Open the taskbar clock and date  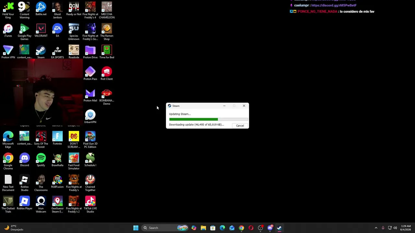406,228
